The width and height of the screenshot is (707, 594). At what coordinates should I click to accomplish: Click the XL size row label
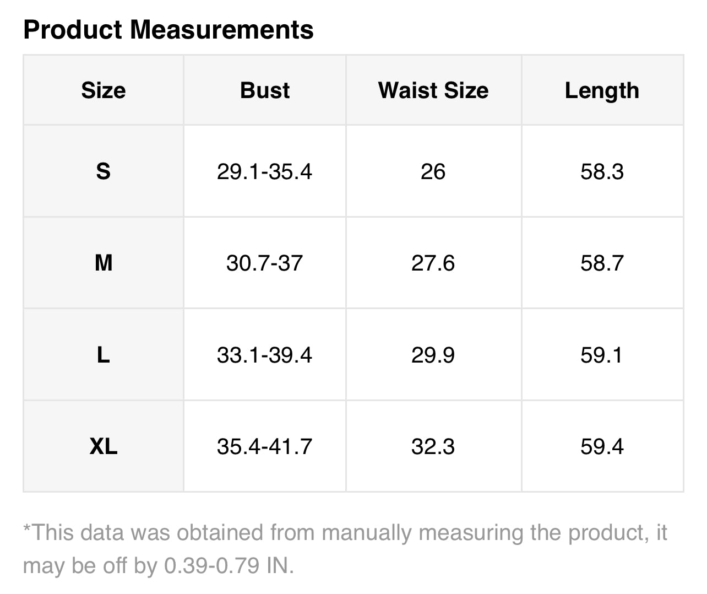pos(104,446)
